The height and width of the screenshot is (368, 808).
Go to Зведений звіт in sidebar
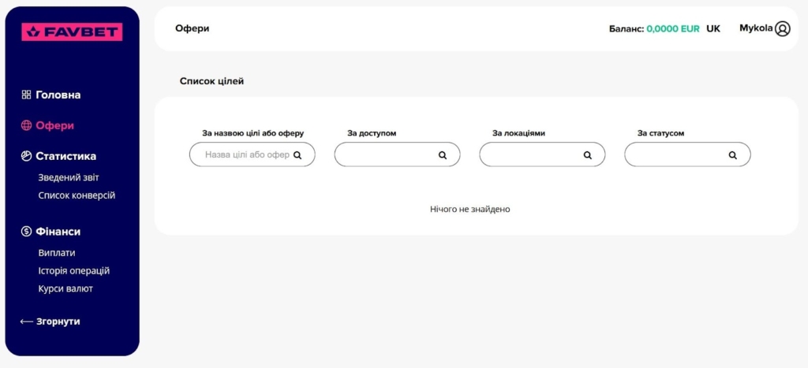click(69, 177)
